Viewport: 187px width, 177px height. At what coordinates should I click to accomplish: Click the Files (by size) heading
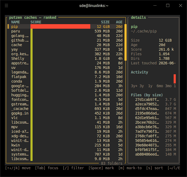pyautogui.click(x=147, y=95)
